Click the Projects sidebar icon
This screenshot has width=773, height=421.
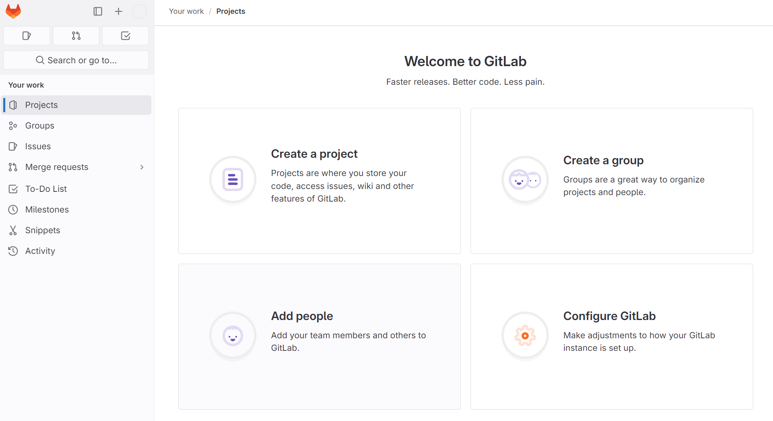click(x=13, y=105)
